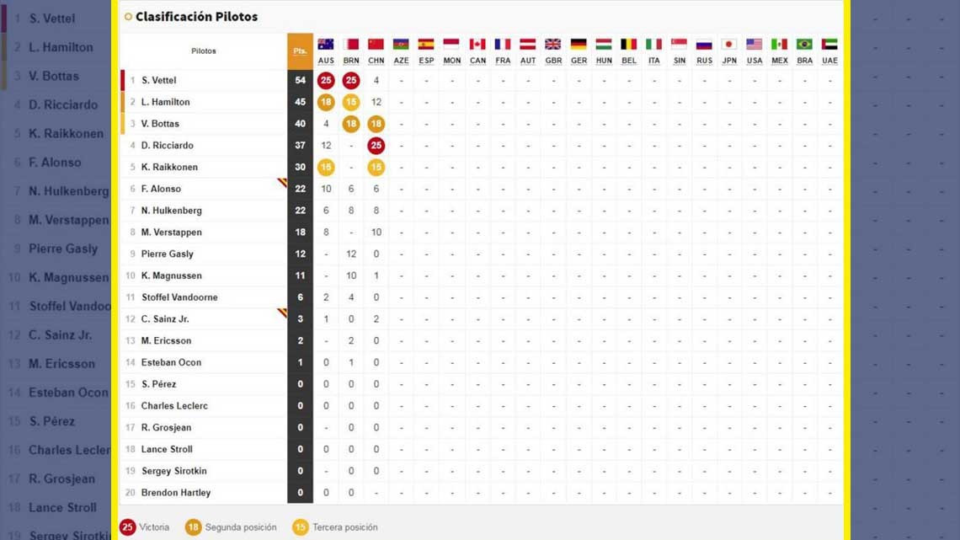Click Ricciardo's red 25 badge for CHN

tap(376, 146)
